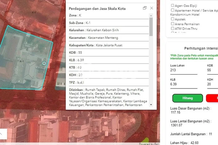218x145 pixels.
Task: Click the KDB input field showing 55
Action: click(x=213, y=70)
